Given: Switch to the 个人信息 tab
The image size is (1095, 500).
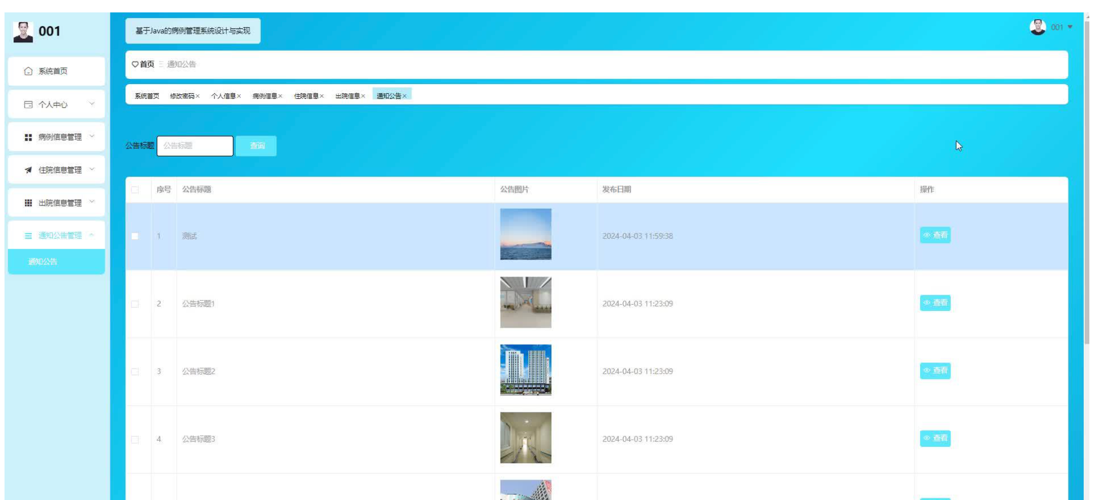Looking at the screenshot, I should [223, 96].
